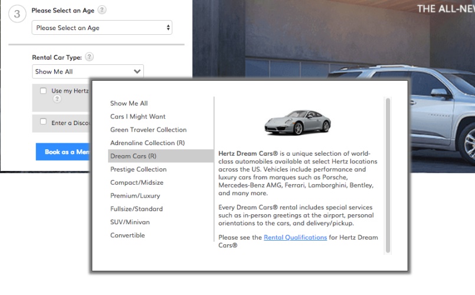Toggle the Use my Hertz checkbox
Viewport: 475px width, 295px height.
[43, 91]
